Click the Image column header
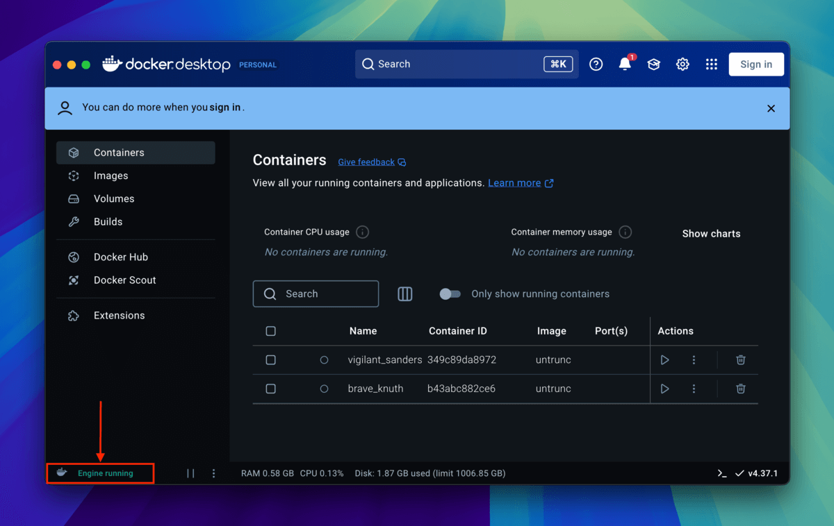Screen dimensions: 834x526 click(552, 331)
